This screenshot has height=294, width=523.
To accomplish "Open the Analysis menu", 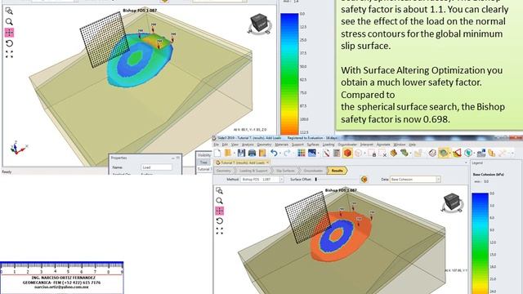I will pyautogui.click(x=248, y=145).
